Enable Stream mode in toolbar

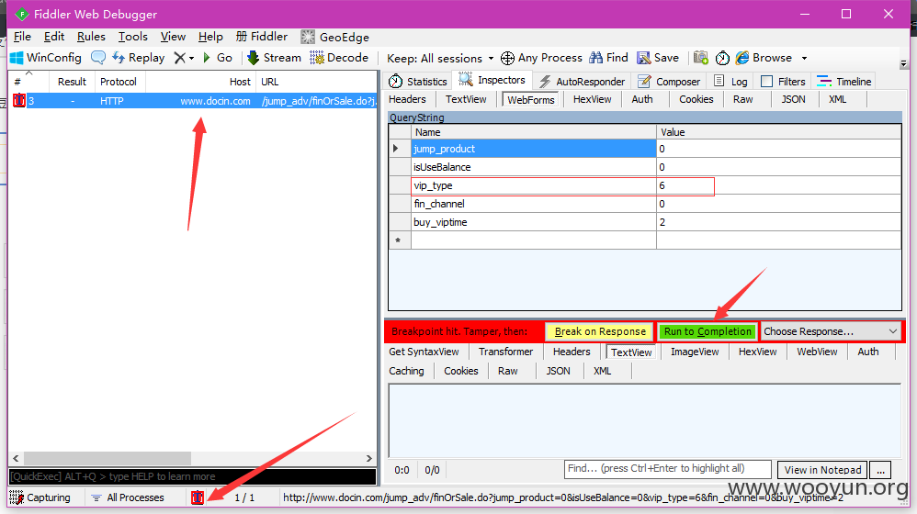click(x=273, y=58)
